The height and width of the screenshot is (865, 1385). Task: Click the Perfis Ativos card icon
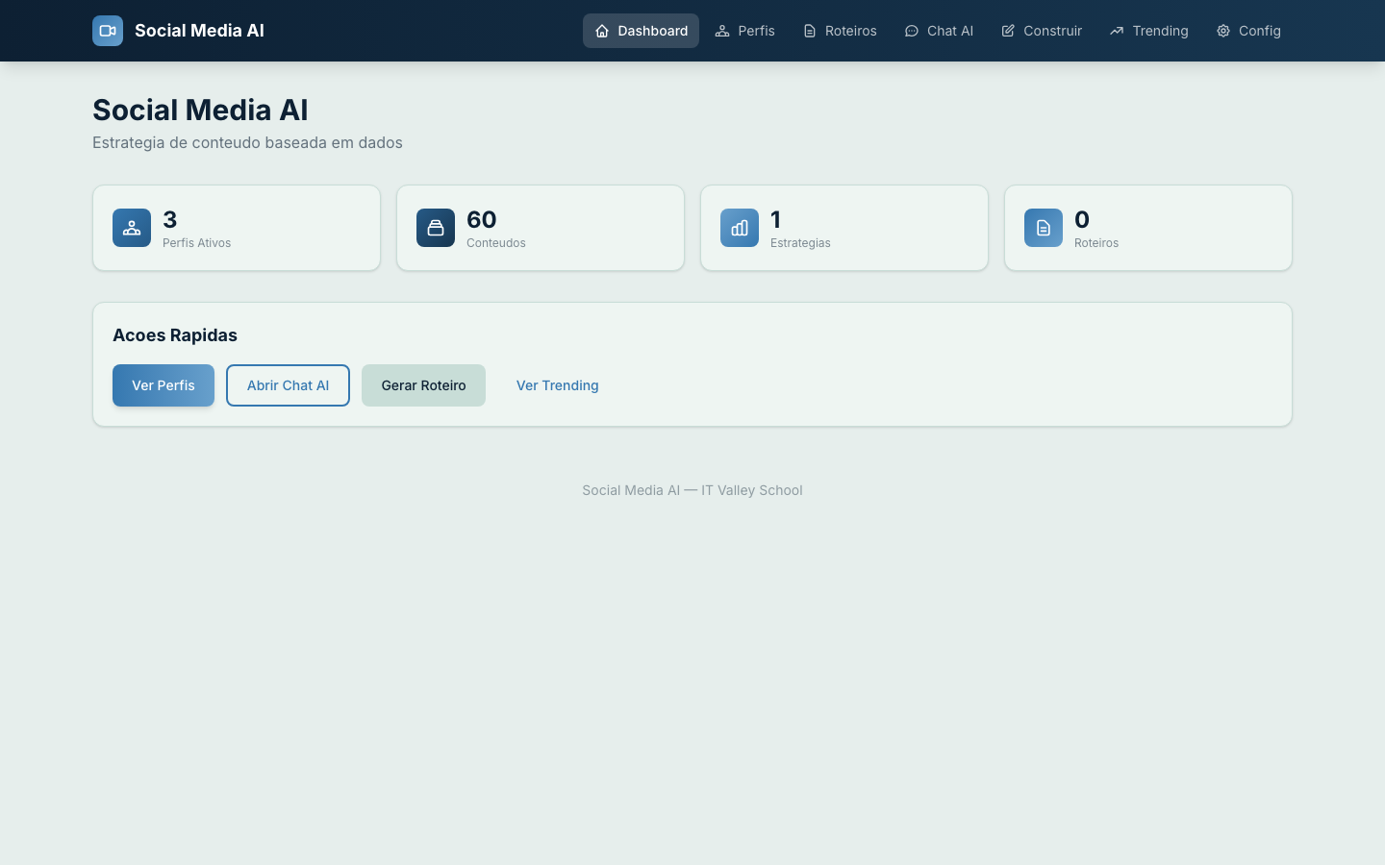(132, 228)
